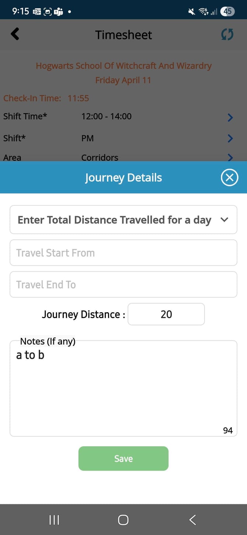
Task: Tap the Hogwarts School site name
Action: pos(123,66)
